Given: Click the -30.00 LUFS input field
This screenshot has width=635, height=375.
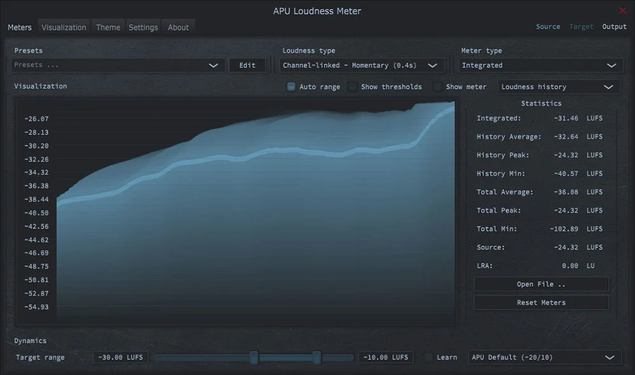Looking at the screenshot, I should click(120, 357).
